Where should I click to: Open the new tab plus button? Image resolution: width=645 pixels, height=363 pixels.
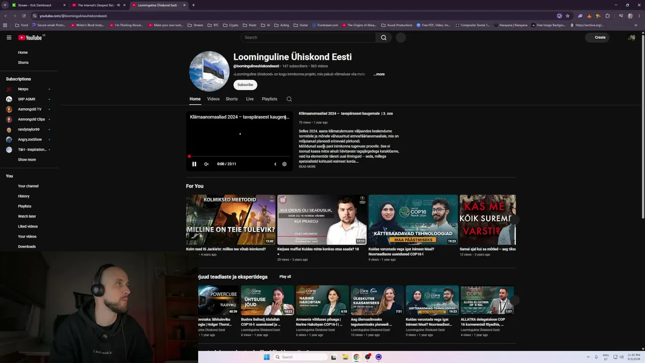[193, 5]
